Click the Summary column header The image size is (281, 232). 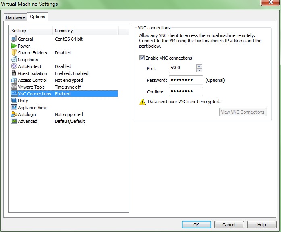coord(85,31)
